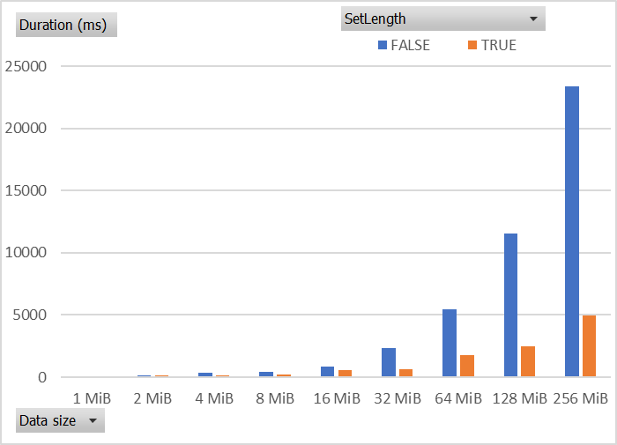This screenshot has width=617, height=445.
Task: Select the blue FALSE legend swatch
Action: pyautogui.click(x=382, y=45)
